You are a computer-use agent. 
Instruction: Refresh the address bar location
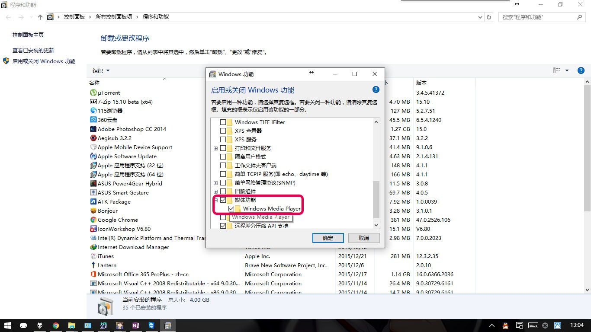(x=489, y=17)
